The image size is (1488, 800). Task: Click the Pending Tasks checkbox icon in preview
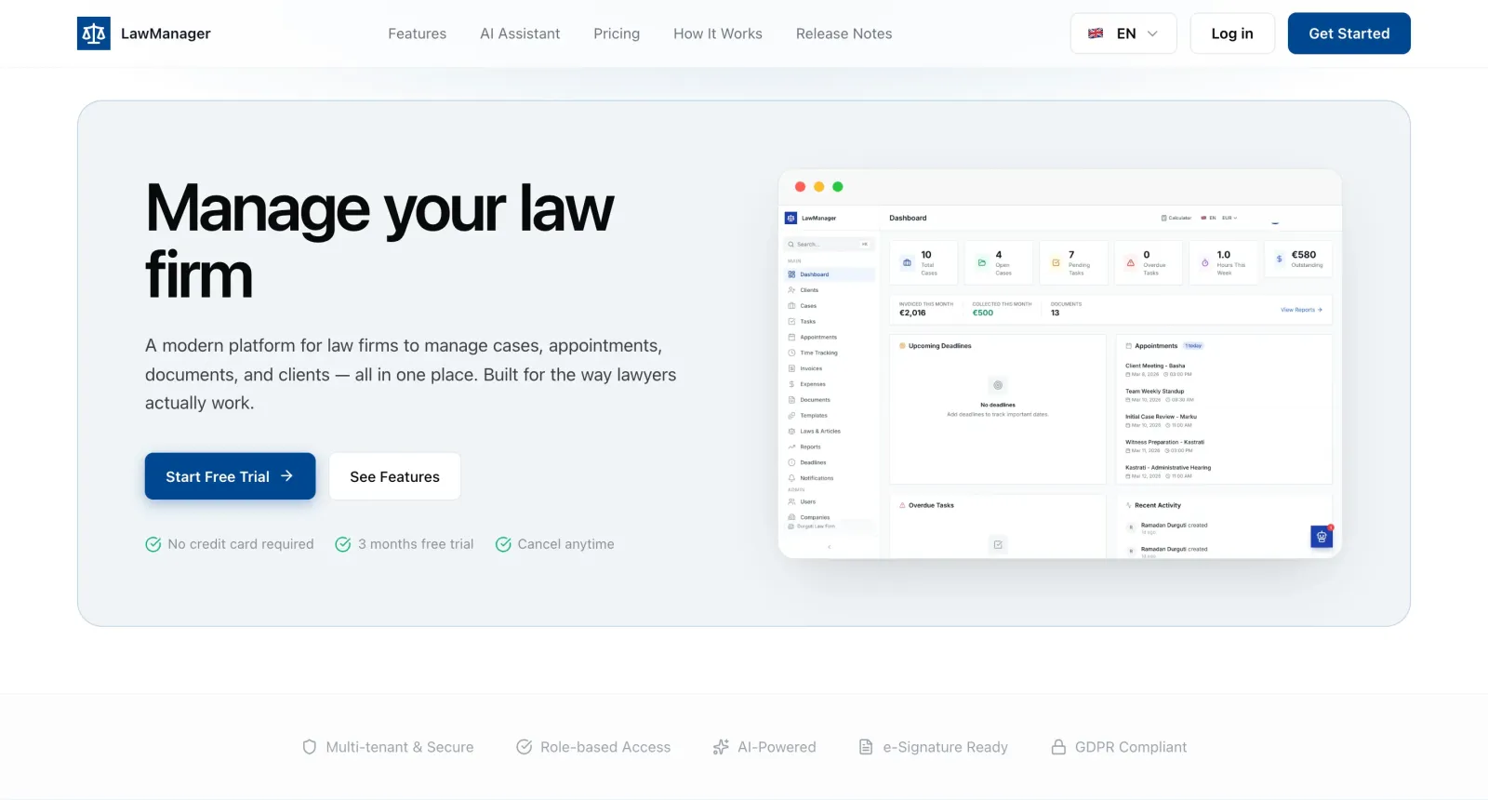1056,263
